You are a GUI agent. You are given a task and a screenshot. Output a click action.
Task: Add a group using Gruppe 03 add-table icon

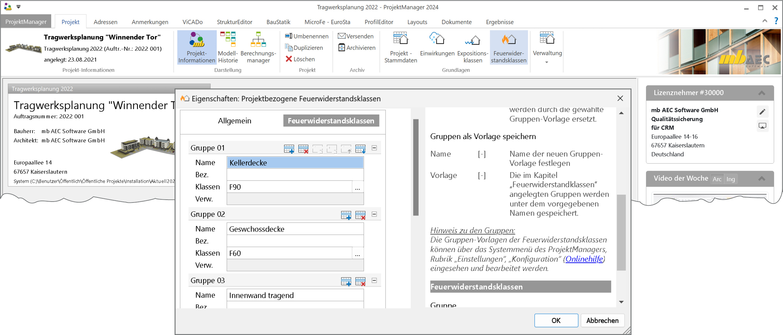click(346, 281)
